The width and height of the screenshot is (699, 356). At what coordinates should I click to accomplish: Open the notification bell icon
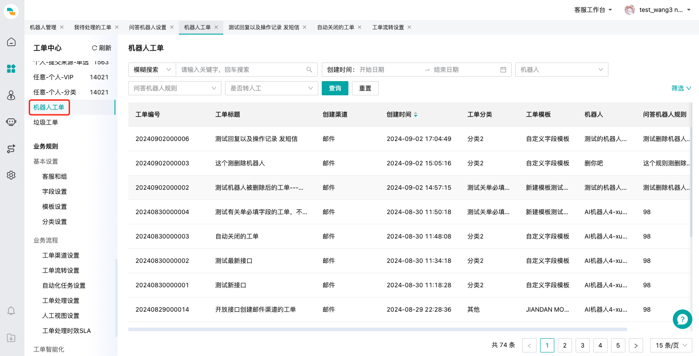pyautogui.click(x=11, y=311)
